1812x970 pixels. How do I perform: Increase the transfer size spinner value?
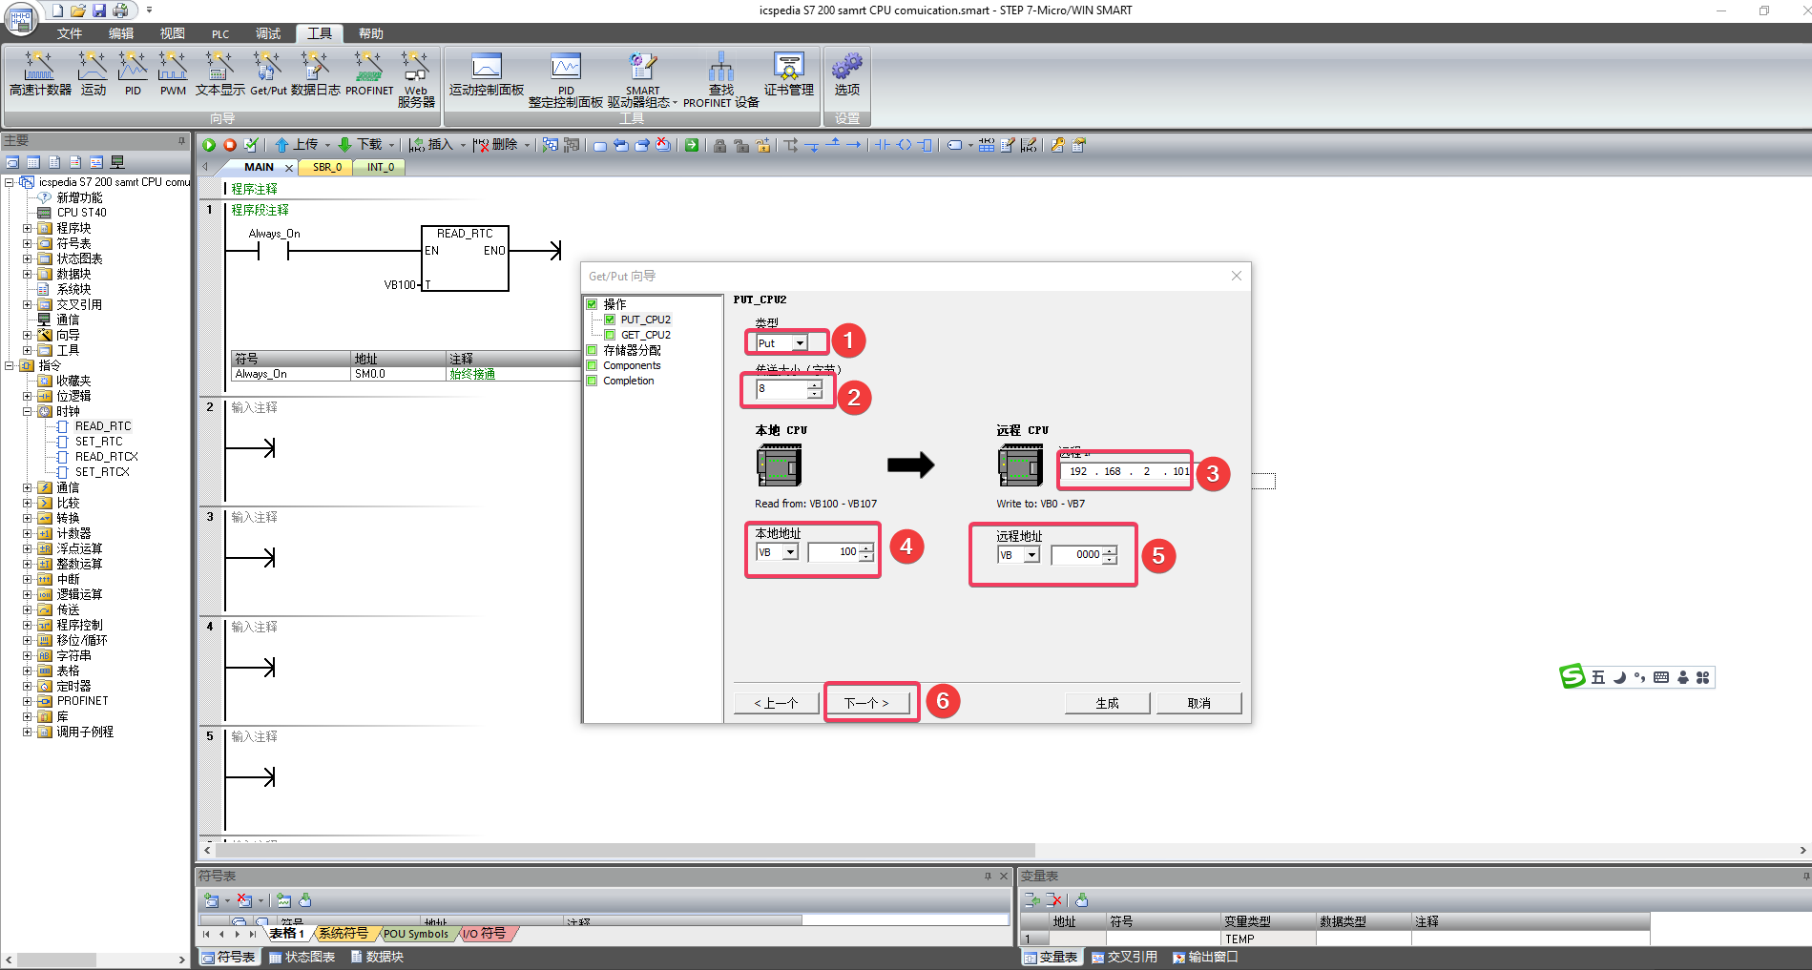pyautogui.click(x=815, y=384)
